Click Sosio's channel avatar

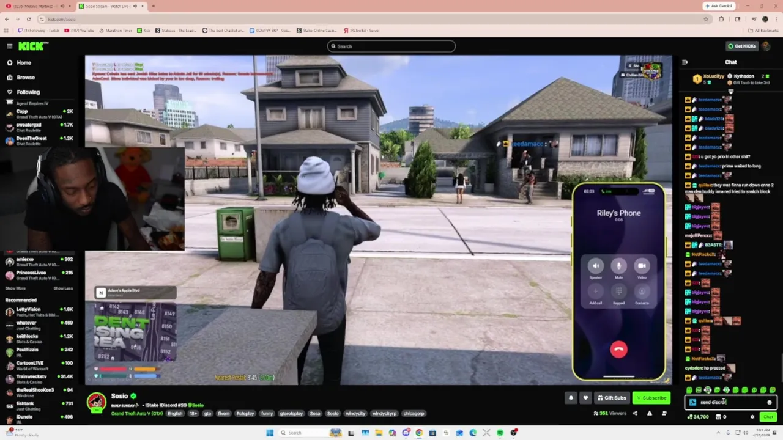[x=96, y=402]
